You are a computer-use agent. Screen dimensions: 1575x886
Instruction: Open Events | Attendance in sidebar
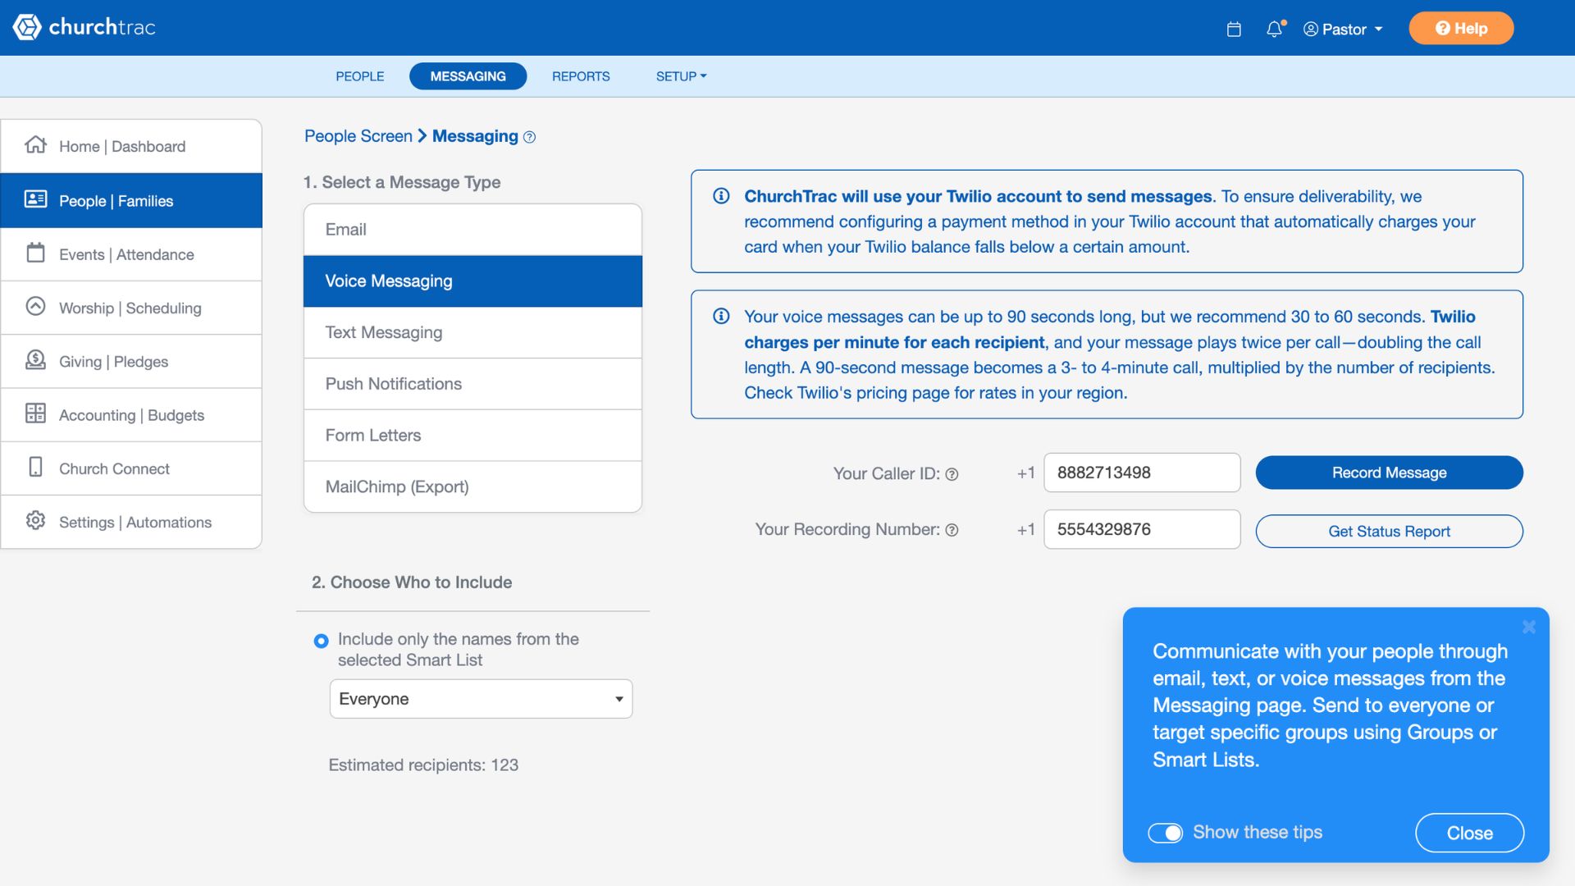pyautogui.click(x=131, y=254)
